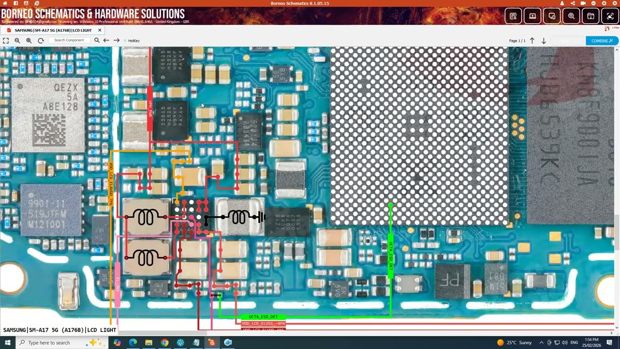Open the screen display panel icon
620x349 pixels.
click(x=532, y=16)
